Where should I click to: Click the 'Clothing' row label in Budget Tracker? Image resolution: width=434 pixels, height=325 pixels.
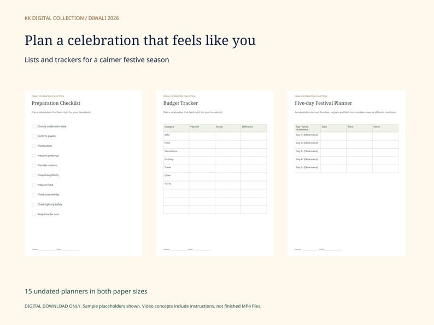click(169, 159)
